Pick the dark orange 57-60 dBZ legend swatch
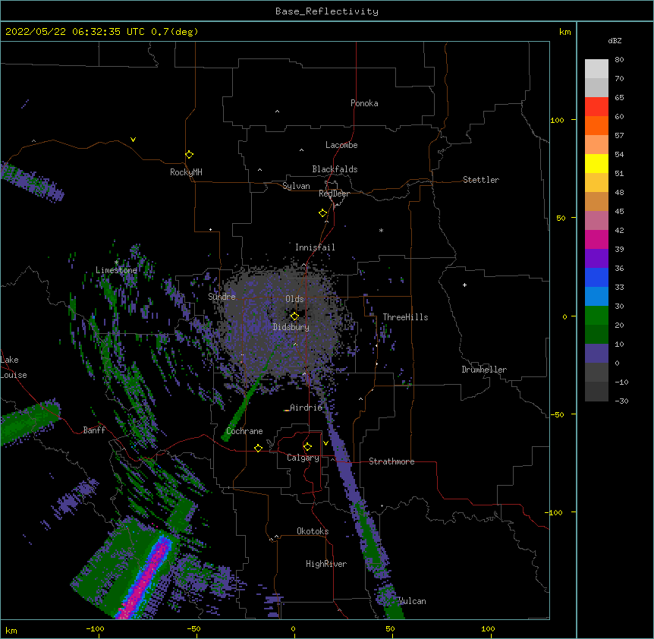 596,125
